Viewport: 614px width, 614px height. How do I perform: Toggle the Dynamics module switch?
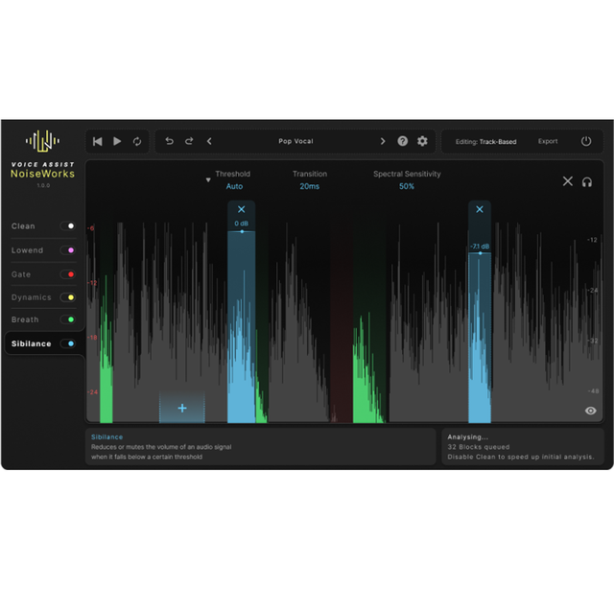tap(68, 297)
